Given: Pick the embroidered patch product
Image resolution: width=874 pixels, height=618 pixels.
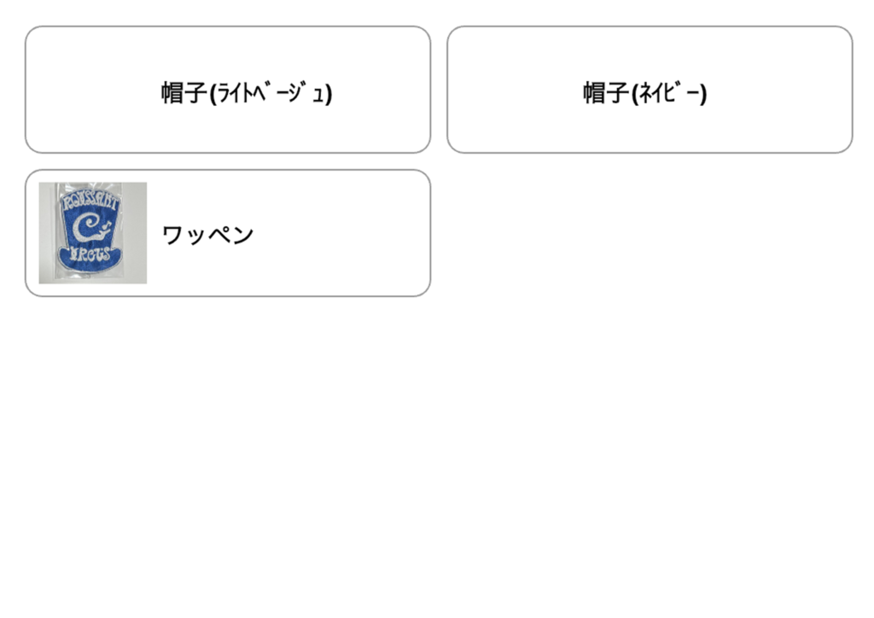Looking at the screenshot, I should pyautogui.click(x=227, y=233).
